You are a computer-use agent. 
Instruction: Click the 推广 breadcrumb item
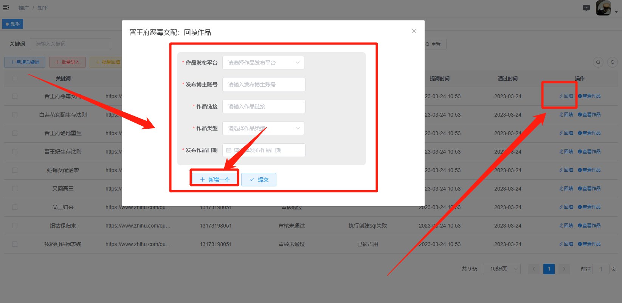tap(23, 8)
